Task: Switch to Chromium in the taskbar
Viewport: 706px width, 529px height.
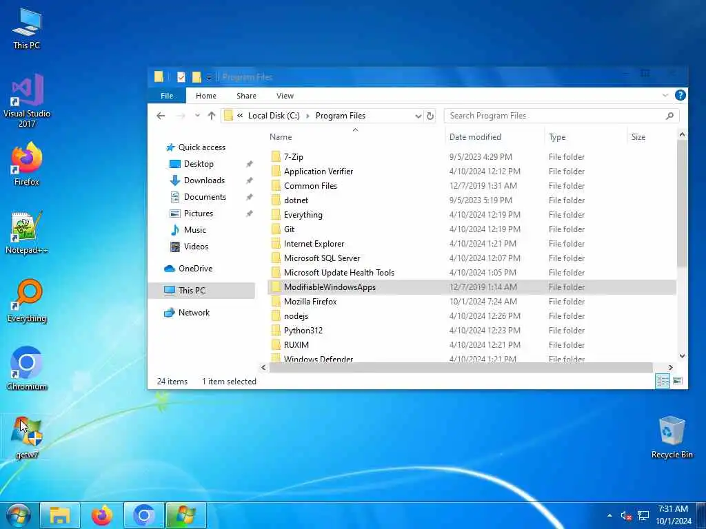Action: pos(143,515)
